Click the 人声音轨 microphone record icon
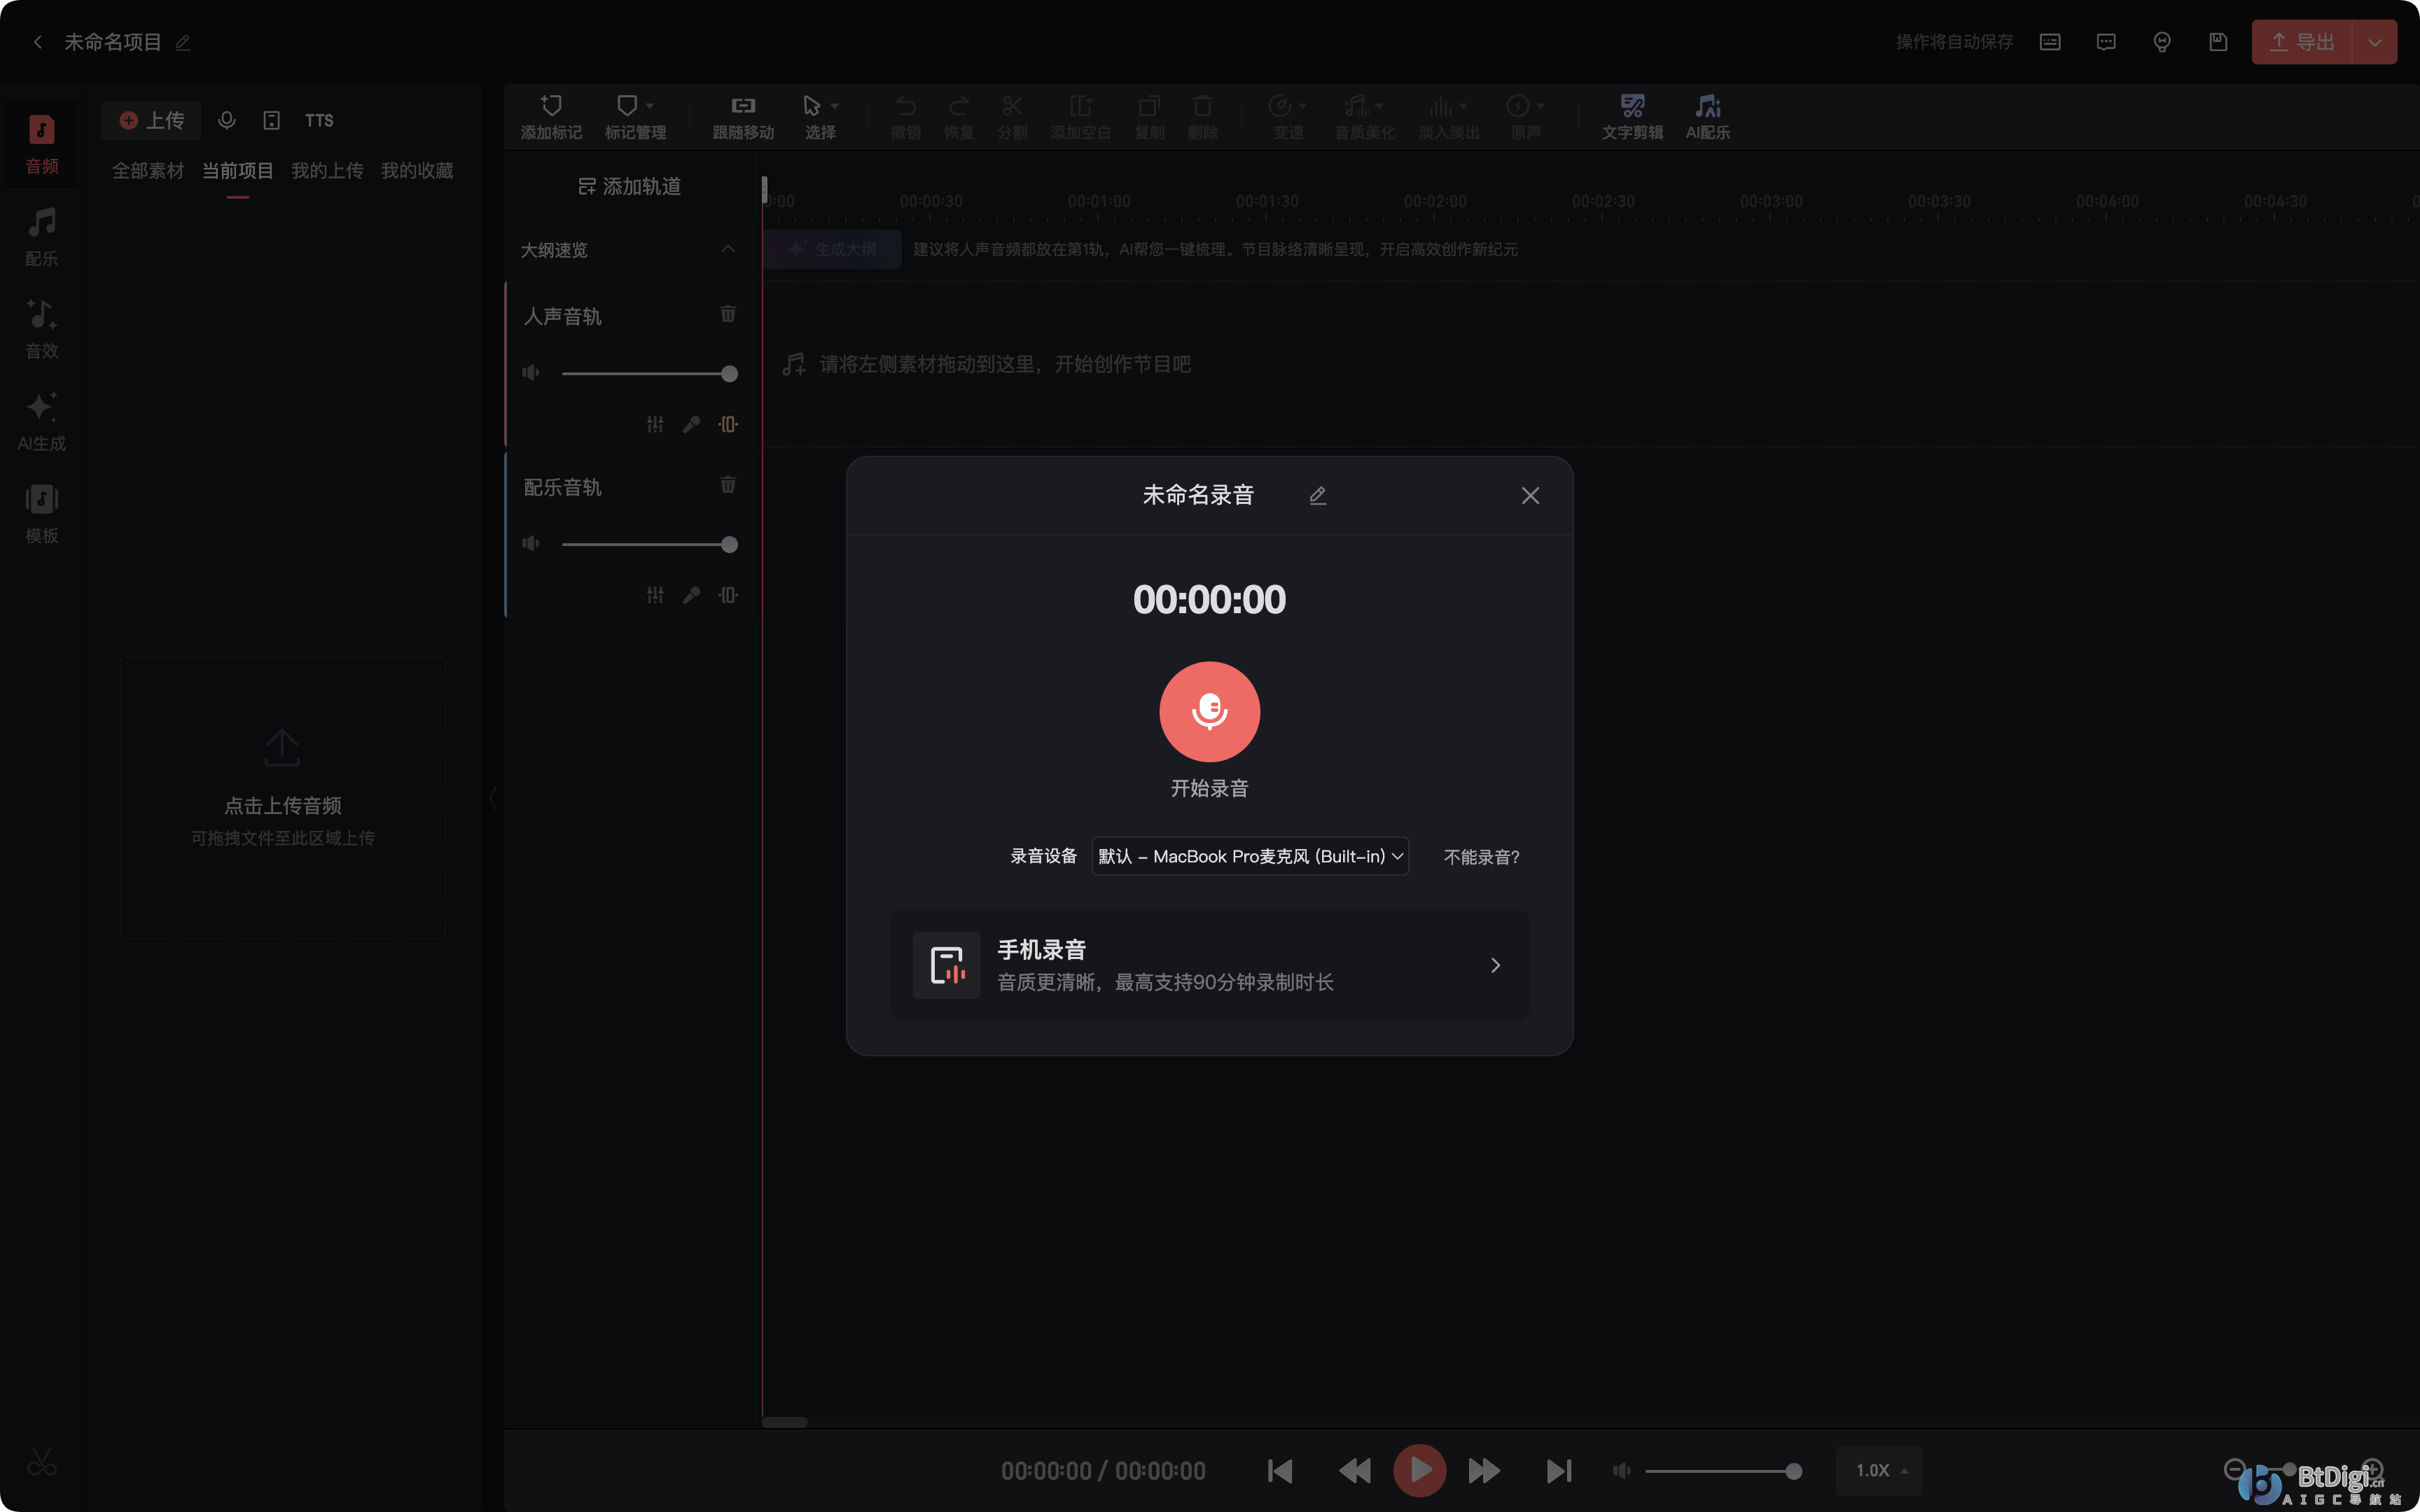2420x1512 pixels. pyautogui.click(x=691, y=424)
